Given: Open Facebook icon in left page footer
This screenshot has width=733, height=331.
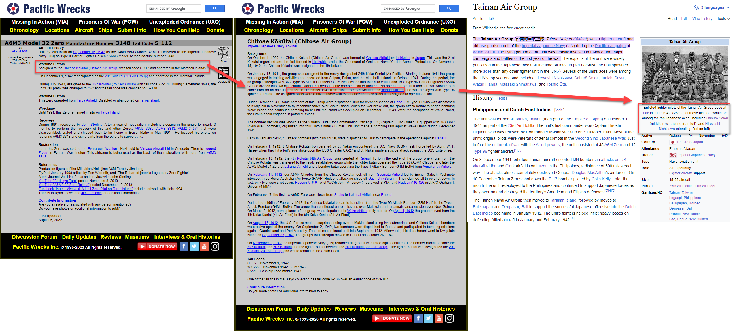Looking at the screenshot, I should (184, 246).
